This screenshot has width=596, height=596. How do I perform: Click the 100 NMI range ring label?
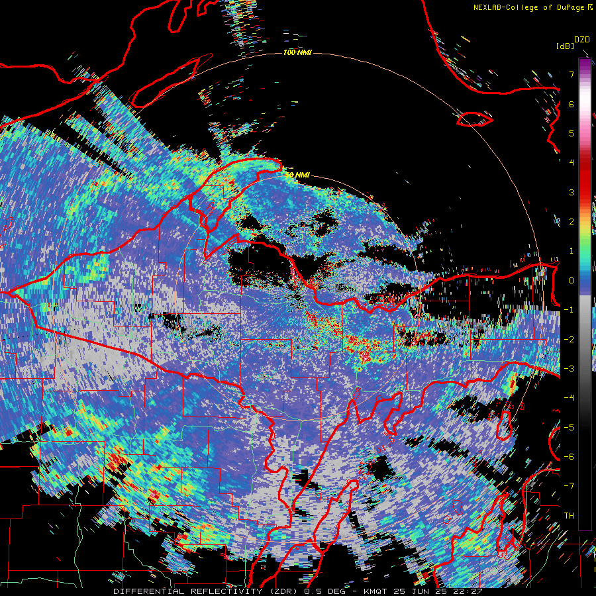pyautogui.click(x=297, y=52)
